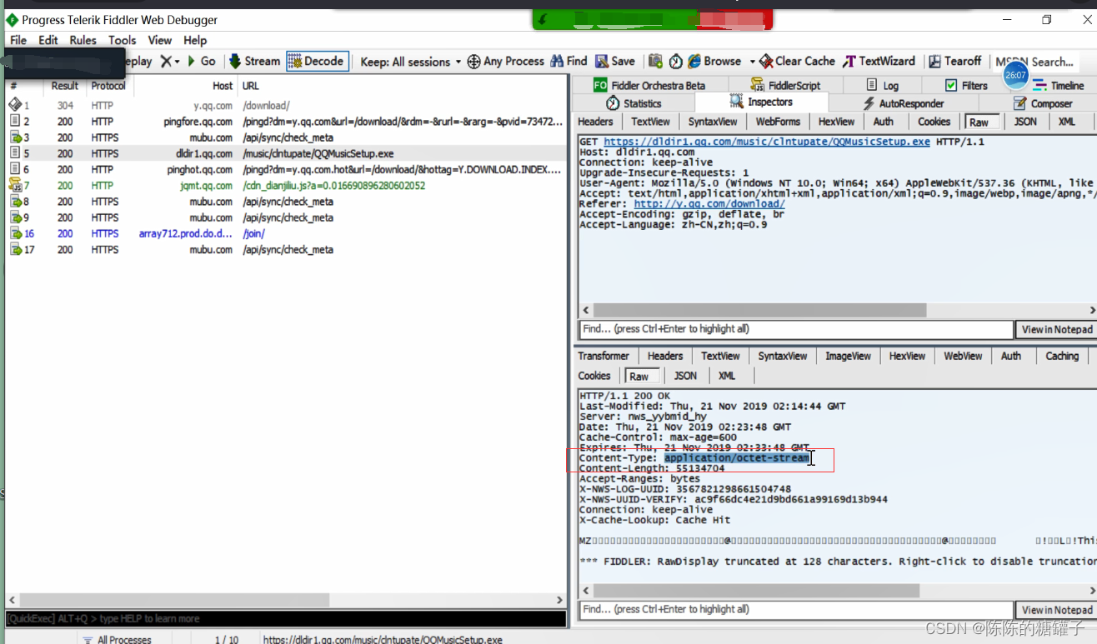This screenshot has width=1097, height=644.
Task: Switch to the FiddlerScript tab
Action: tap(786, 85)
